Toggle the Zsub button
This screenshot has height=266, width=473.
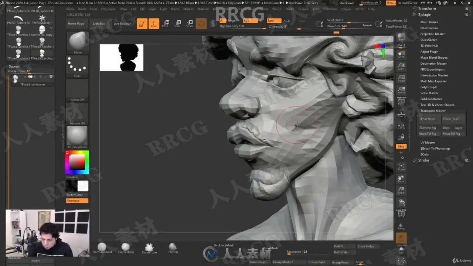(x=286, y=21)
